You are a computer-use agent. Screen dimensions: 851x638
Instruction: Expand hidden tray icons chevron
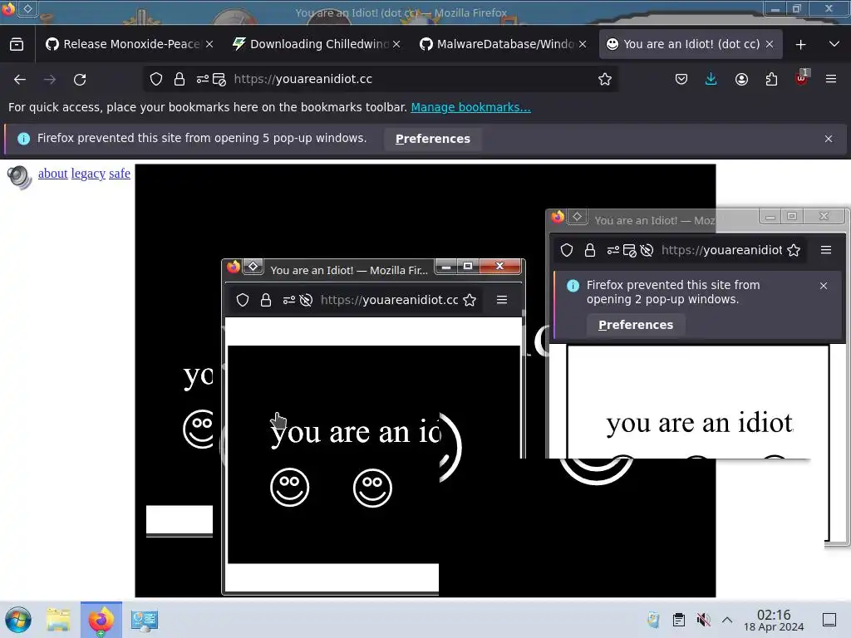pyautogui.click(x=727, y=620)
